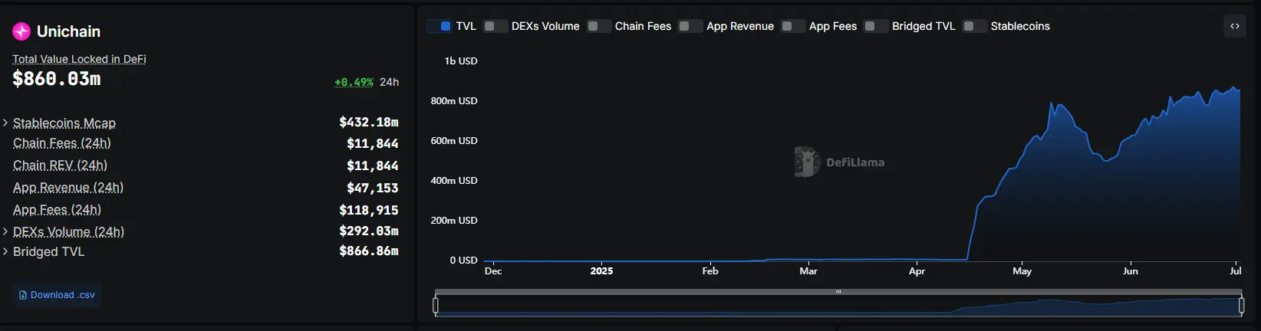
Task: Enable the Bridged TVL toggle
Action: pyautogui.click(x=876, y=26)
